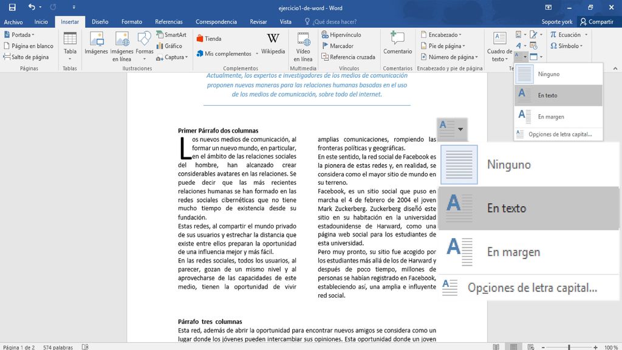
Task: Insert a Gráfico chart
Action: pyautogui.click(x=169, y=46)
